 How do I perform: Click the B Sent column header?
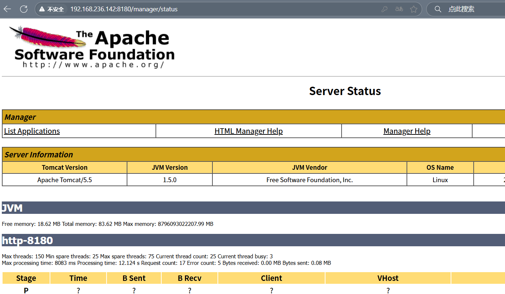click(134, 278)
